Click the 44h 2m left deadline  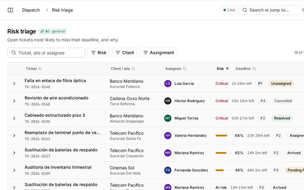pos(257,170)
